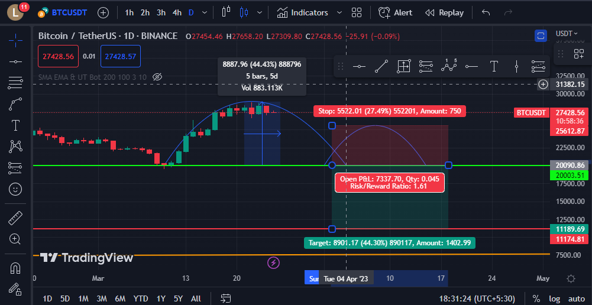
Task: Select horizontal ray in favorites toolbar
Action: pyautogui.click(x=471, y=66)
